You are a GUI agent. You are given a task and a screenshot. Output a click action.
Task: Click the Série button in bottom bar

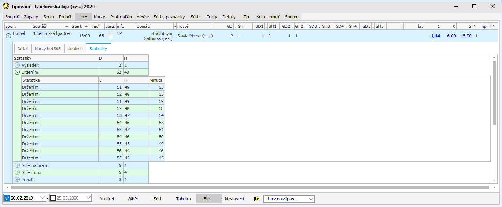coord(159,199)
